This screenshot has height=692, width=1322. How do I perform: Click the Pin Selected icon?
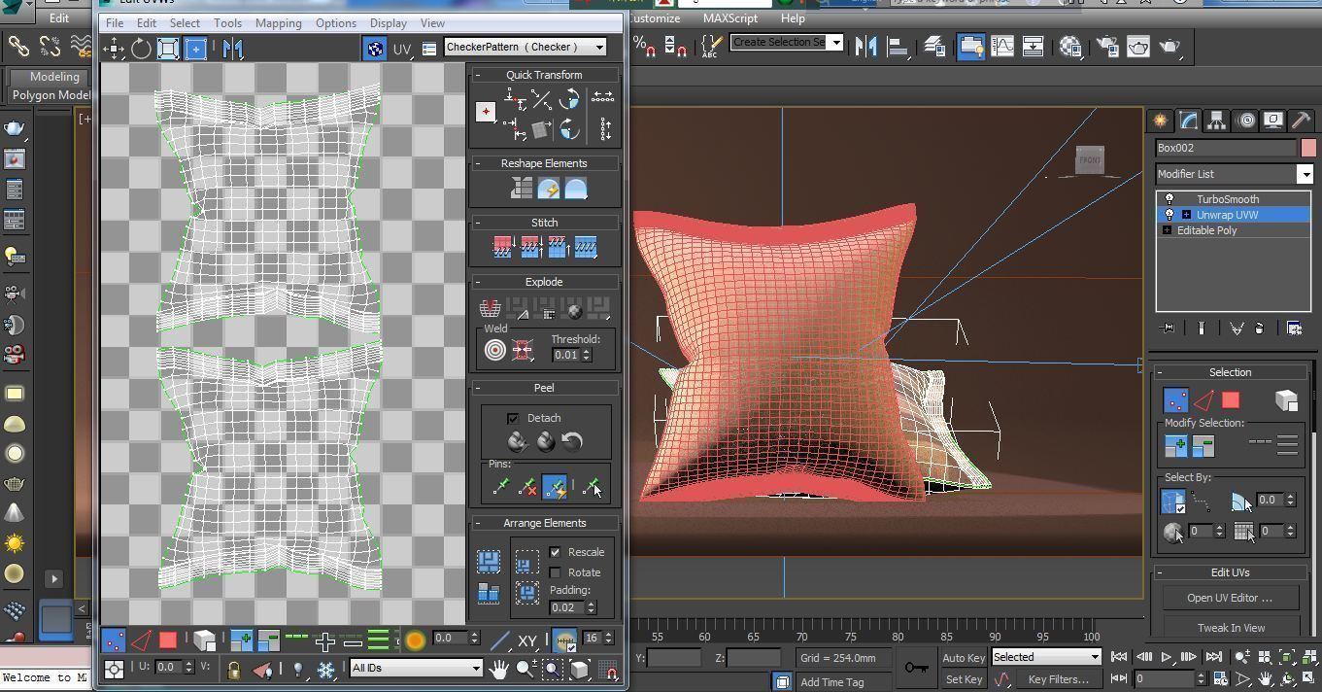point(500,487)
